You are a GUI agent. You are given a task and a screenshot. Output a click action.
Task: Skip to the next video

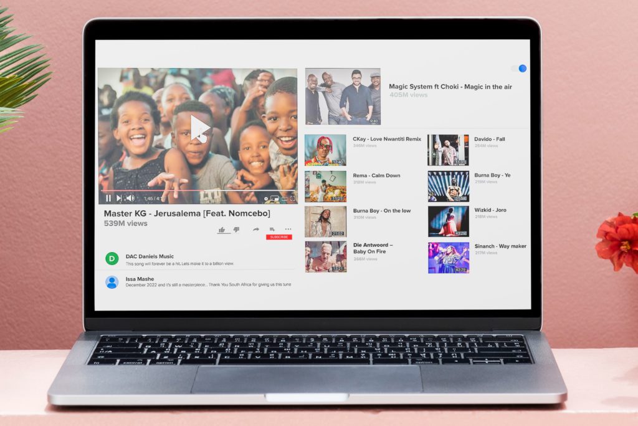pos(118,198)
